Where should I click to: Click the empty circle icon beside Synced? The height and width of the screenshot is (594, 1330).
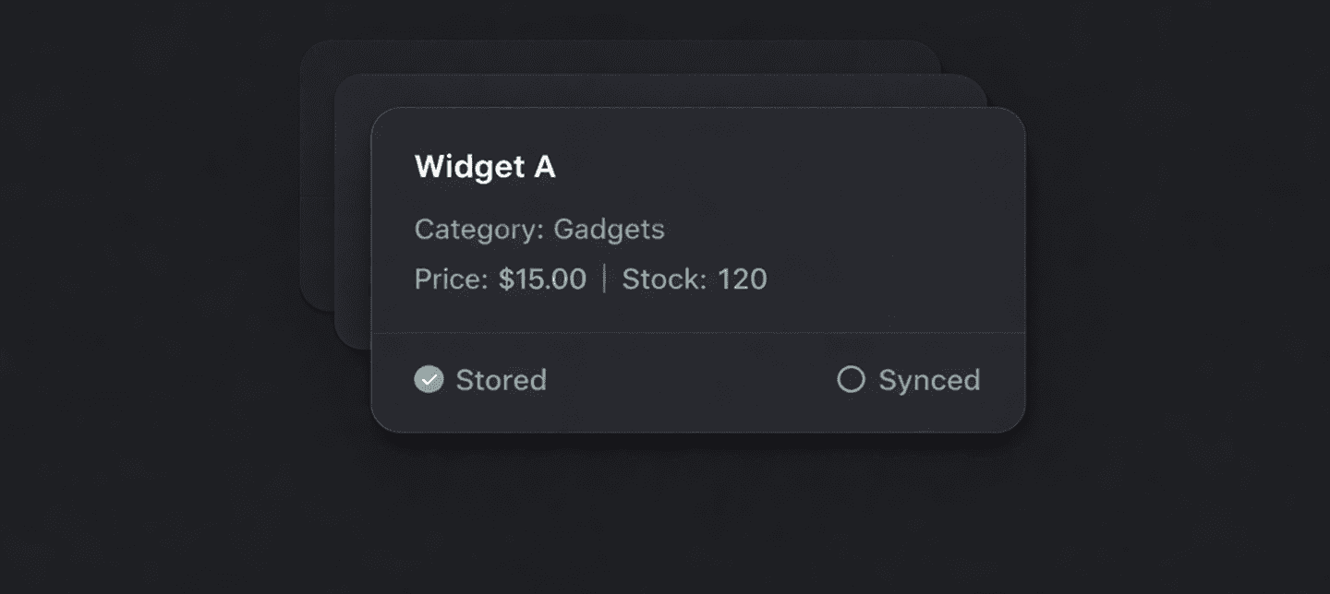851,379
